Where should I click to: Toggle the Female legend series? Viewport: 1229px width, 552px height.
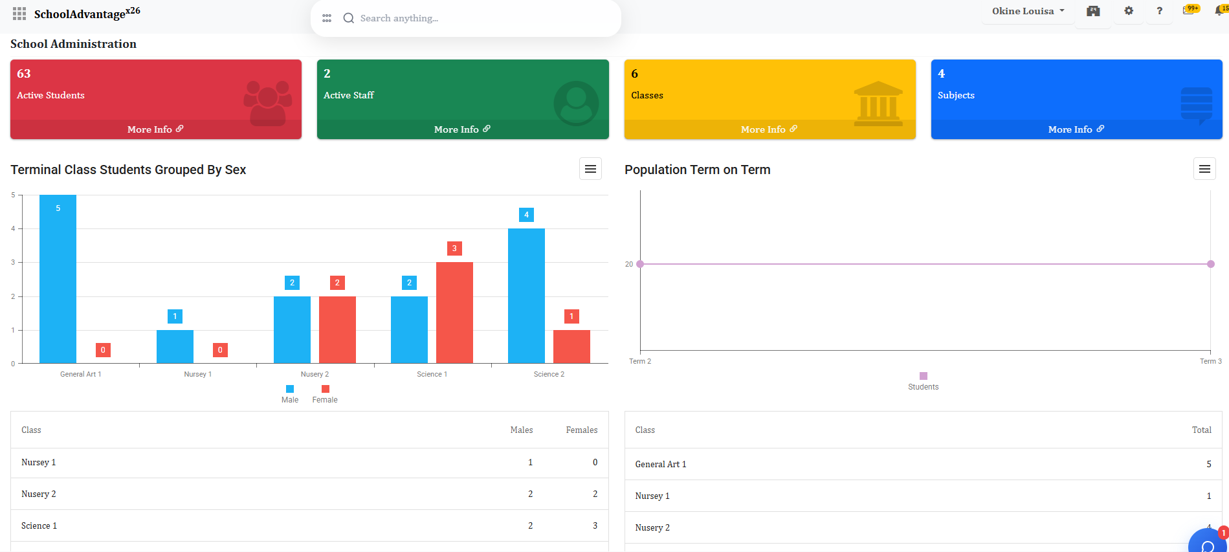[x=325, y=394]
